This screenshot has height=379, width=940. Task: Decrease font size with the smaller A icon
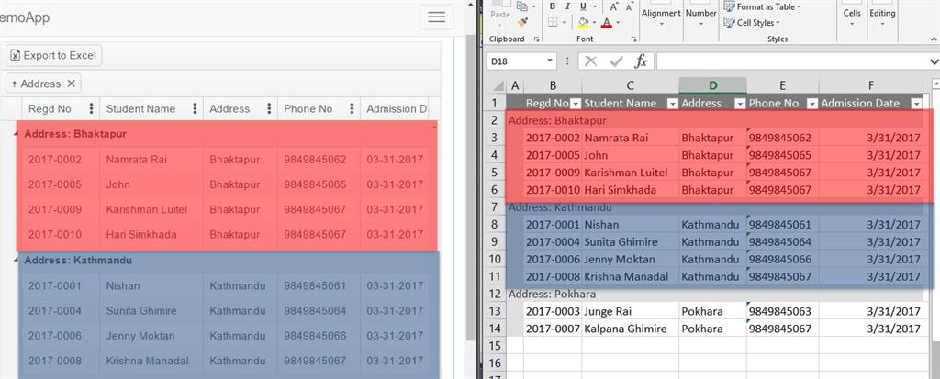pos(630,6)
